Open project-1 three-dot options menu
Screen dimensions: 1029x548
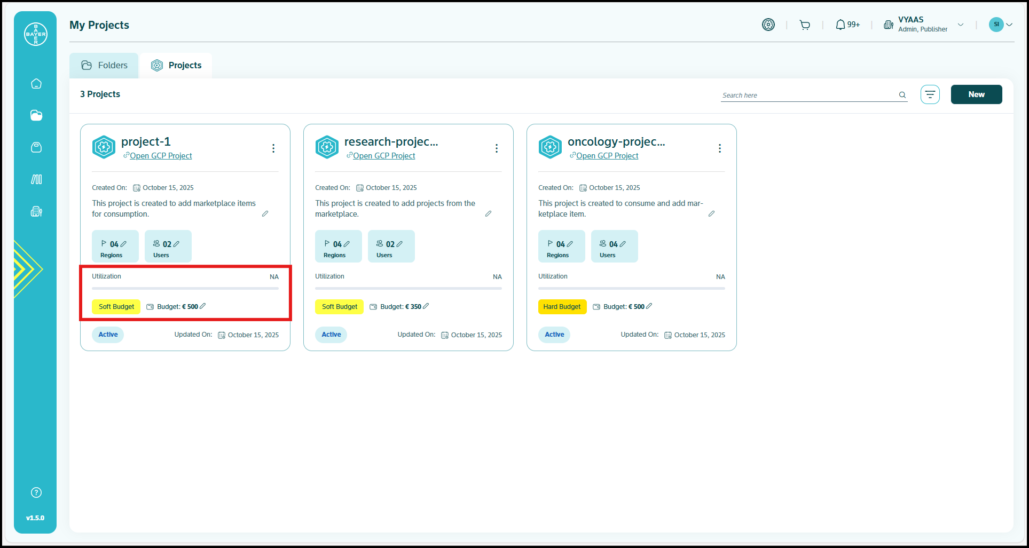[x=273, y=148]
